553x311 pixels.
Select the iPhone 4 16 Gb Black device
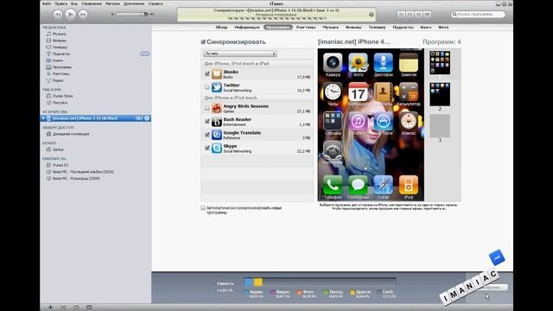[85, 118]
